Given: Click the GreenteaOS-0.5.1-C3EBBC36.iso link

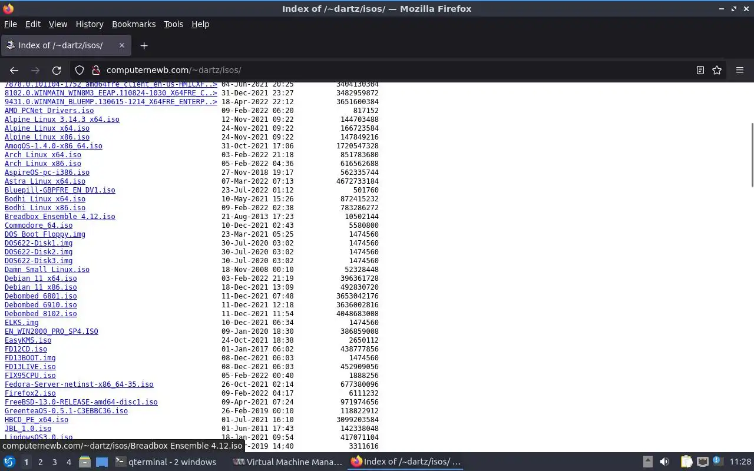Looking at the screenshot, I should tap(66, 411).
